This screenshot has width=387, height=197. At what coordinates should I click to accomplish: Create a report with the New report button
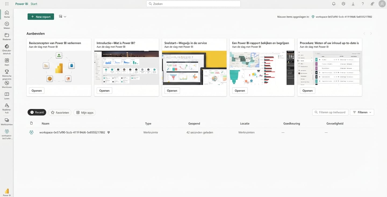point(41,16)
